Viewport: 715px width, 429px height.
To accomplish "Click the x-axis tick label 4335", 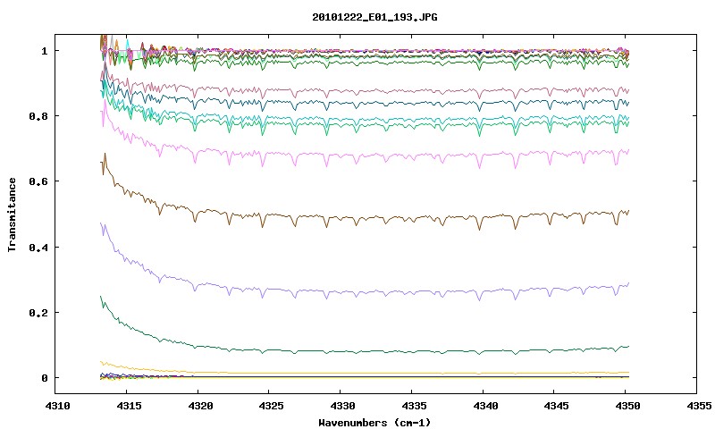I will pyautogui.click(x=414, y=406).
